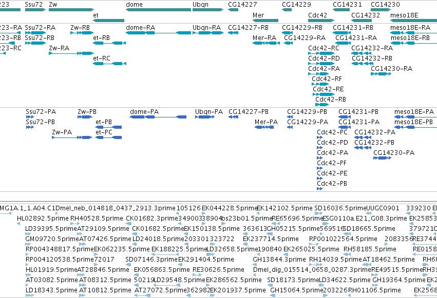437x298 pixels.
Task: Click the et-RB transcript
Action: 109,43
